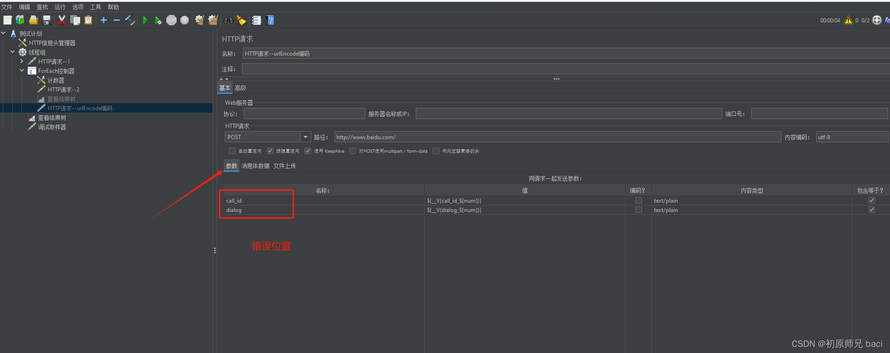Stop the test with STOP icon
Viewport: 890px width, 353px height.
171,20
